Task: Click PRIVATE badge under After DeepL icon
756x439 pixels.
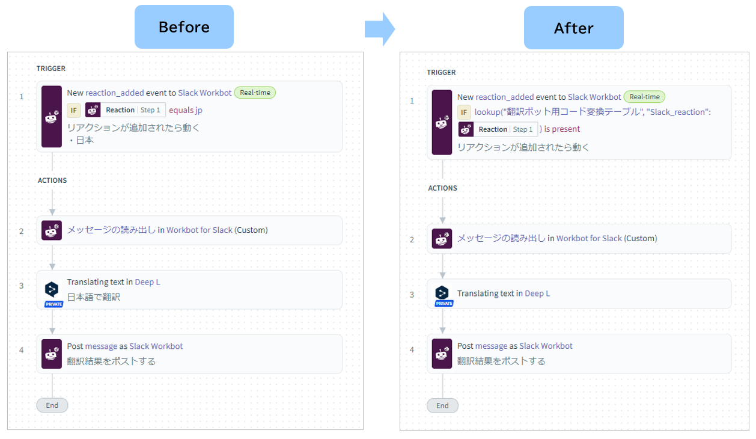Action: pos(444,304)
